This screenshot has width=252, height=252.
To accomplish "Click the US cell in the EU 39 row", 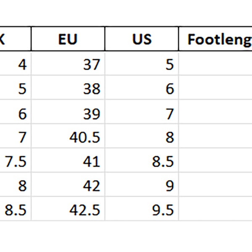I will click(x=142, y=113).
